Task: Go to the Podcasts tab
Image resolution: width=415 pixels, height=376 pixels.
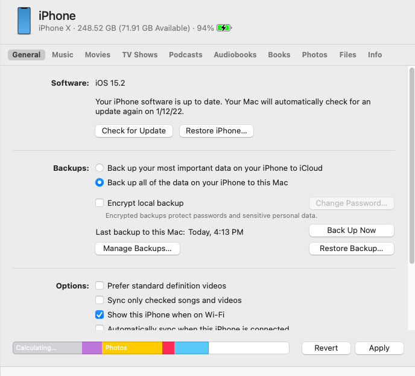Action: [x=186, y=55]
